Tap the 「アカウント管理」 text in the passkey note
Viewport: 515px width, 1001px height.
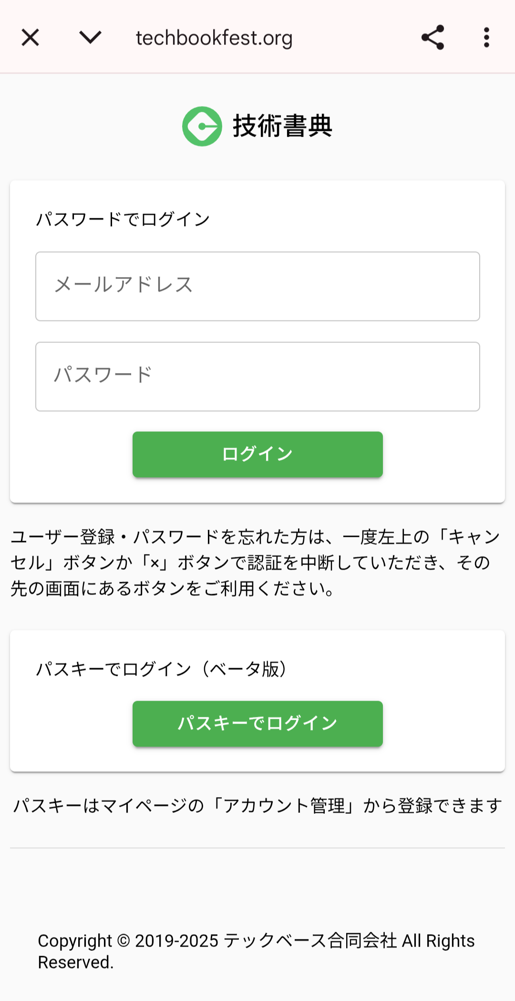click(x=284, y=806)
